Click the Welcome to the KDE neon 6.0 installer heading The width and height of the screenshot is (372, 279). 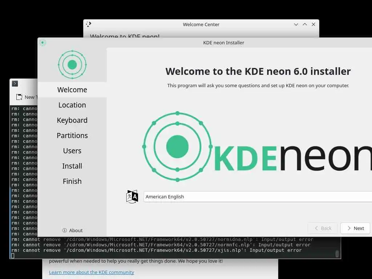[x=258, y=71]
